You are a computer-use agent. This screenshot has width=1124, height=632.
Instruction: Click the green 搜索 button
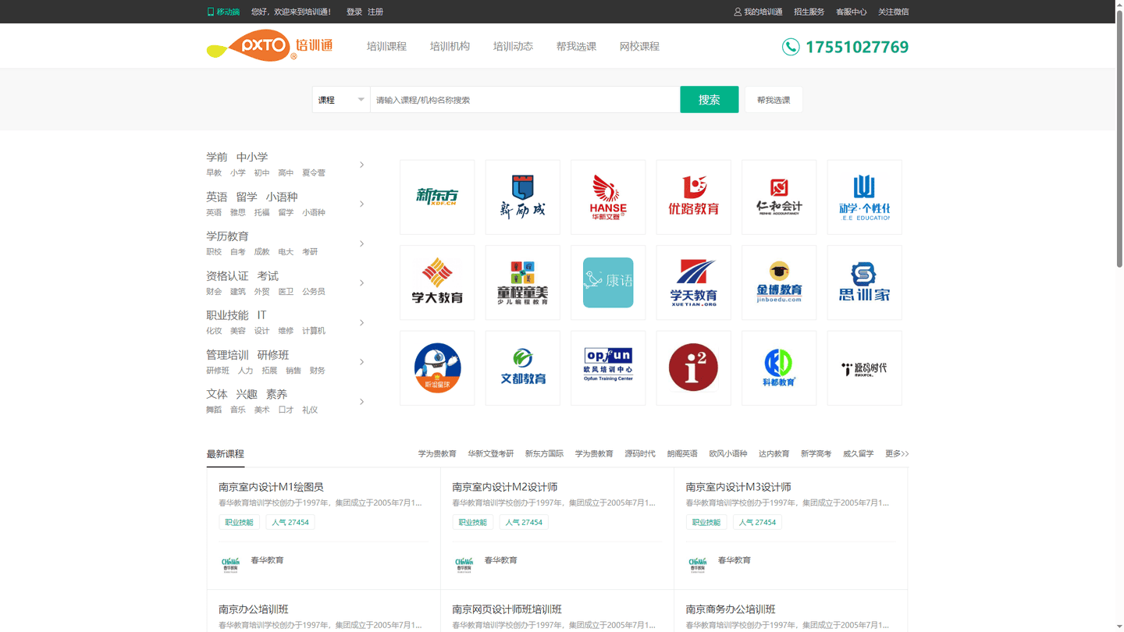click(709, 100)
